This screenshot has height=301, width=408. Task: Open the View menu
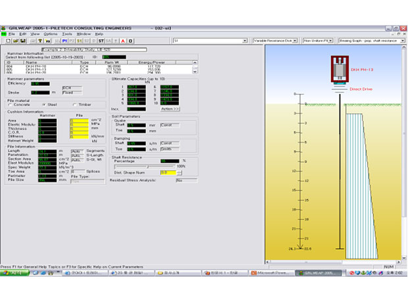click(35, 34)
